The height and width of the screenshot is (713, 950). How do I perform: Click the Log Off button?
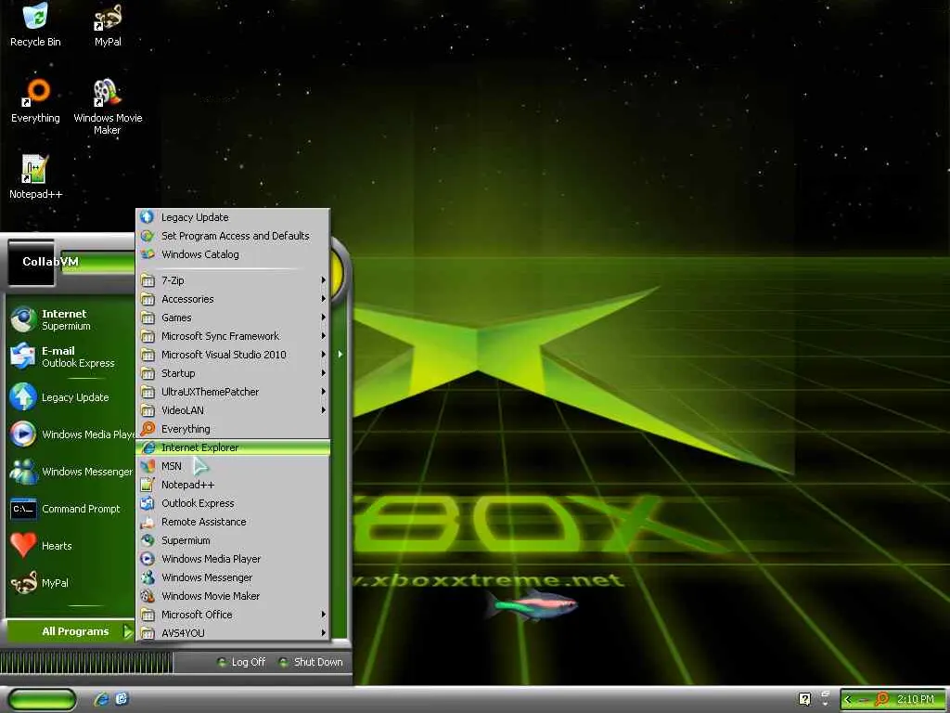[x=241, y=662]
